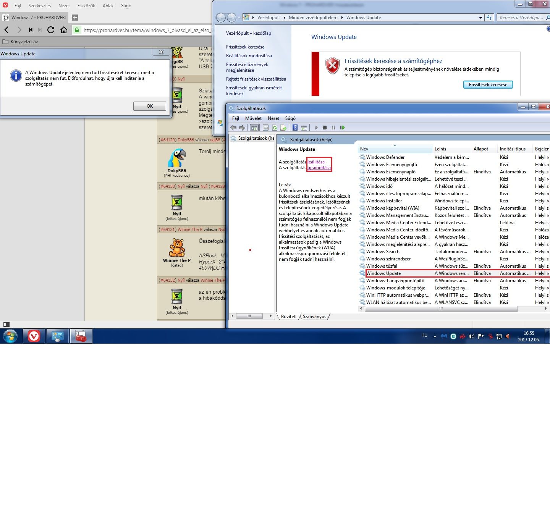Pause the service with the pause icon
This screenshot has width=550, height=517.
(x=333, y=128)
